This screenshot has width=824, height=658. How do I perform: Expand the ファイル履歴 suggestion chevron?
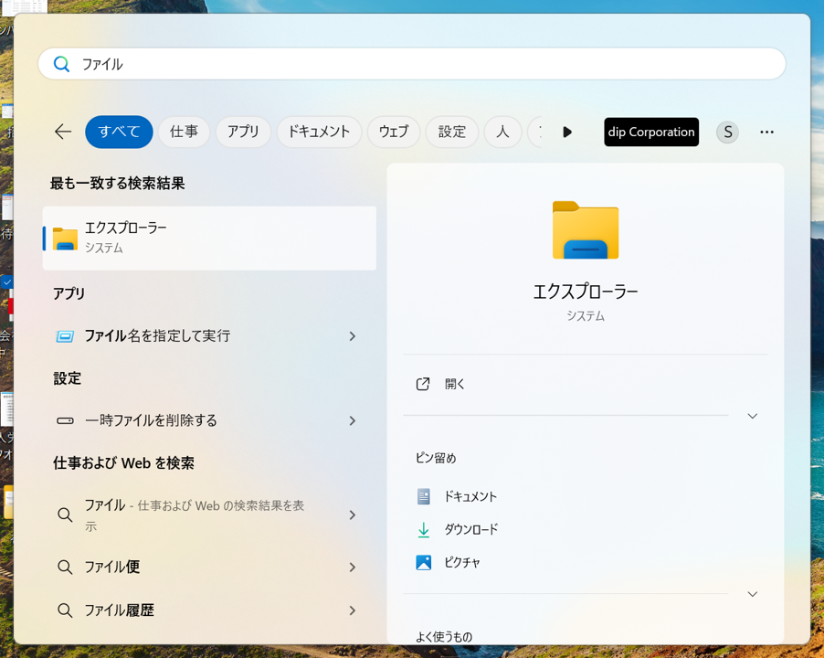[x=353, y=610]
